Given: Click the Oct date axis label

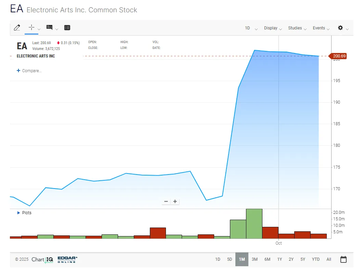Looking at the screenshot, I should (x=278, y=243).
